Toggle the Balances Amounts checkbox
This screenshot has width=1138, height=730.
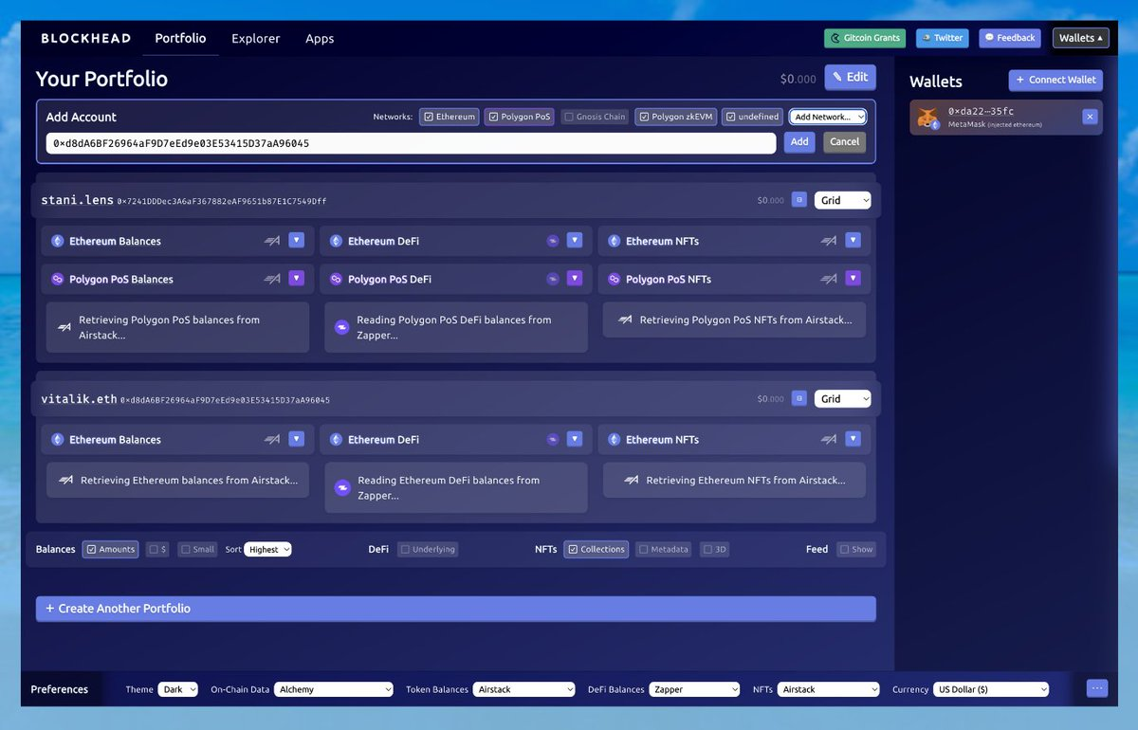point(91,549)
